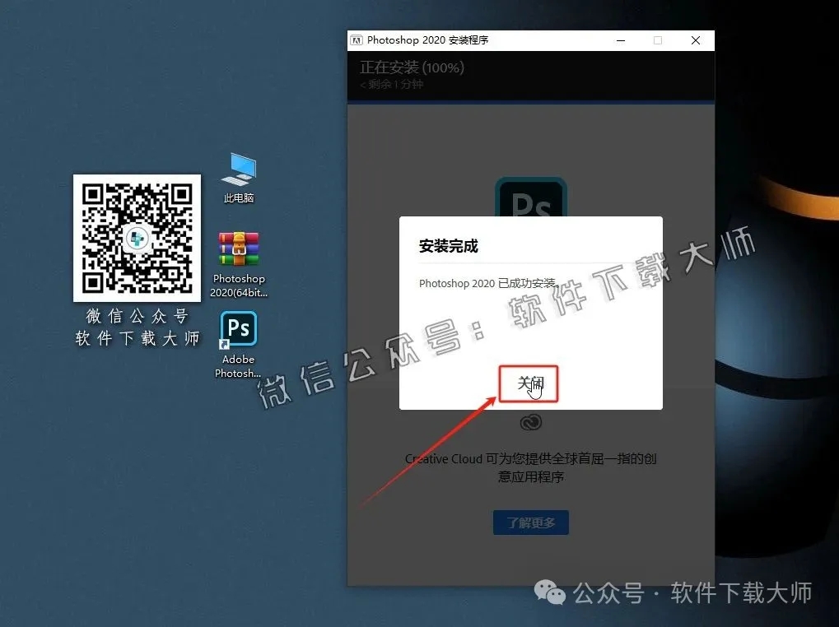Click 关闭 to dismiss the completion dialog

(529, 383)
